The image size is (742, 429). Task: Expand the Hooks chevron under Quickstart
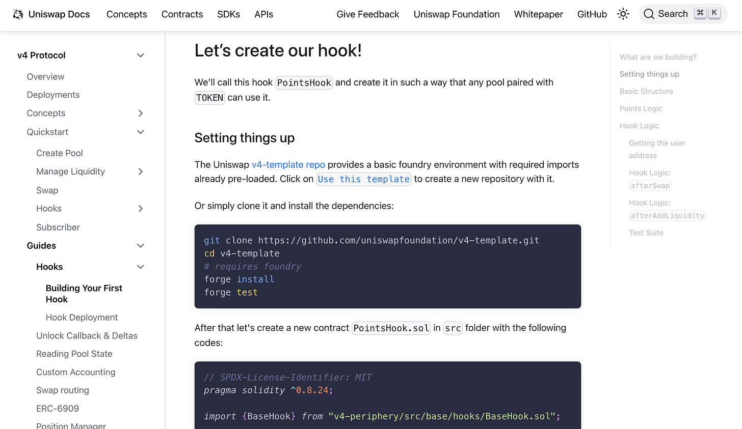[141, 209]
